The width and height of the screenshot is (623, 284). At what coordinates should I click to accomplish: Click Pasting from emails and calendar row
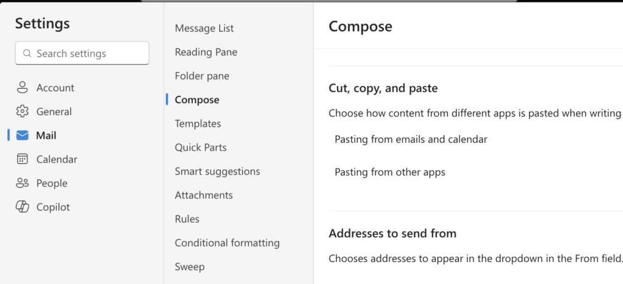tap(476, 140)
